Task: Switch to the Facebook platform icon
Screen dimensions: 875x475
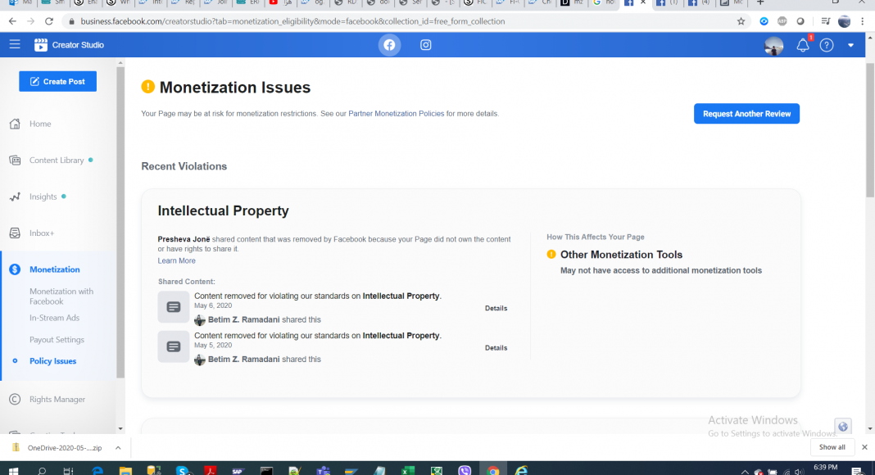Action: 389,45
